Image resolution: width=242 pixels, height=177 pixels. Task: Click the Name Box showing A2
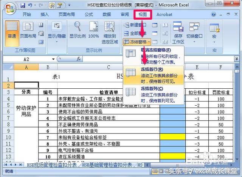point(26,59)
